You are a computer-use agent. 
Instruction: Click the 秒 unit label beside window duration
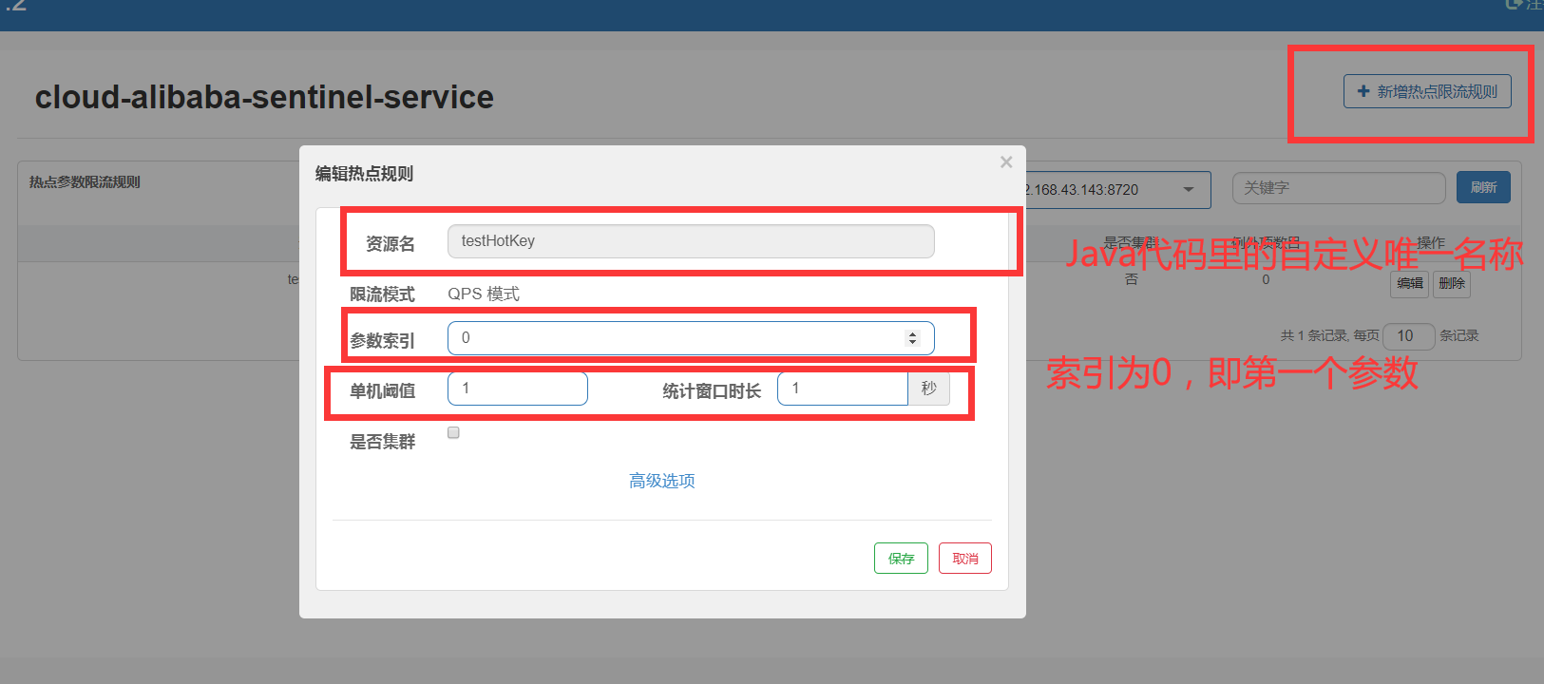tap(929, 389)
